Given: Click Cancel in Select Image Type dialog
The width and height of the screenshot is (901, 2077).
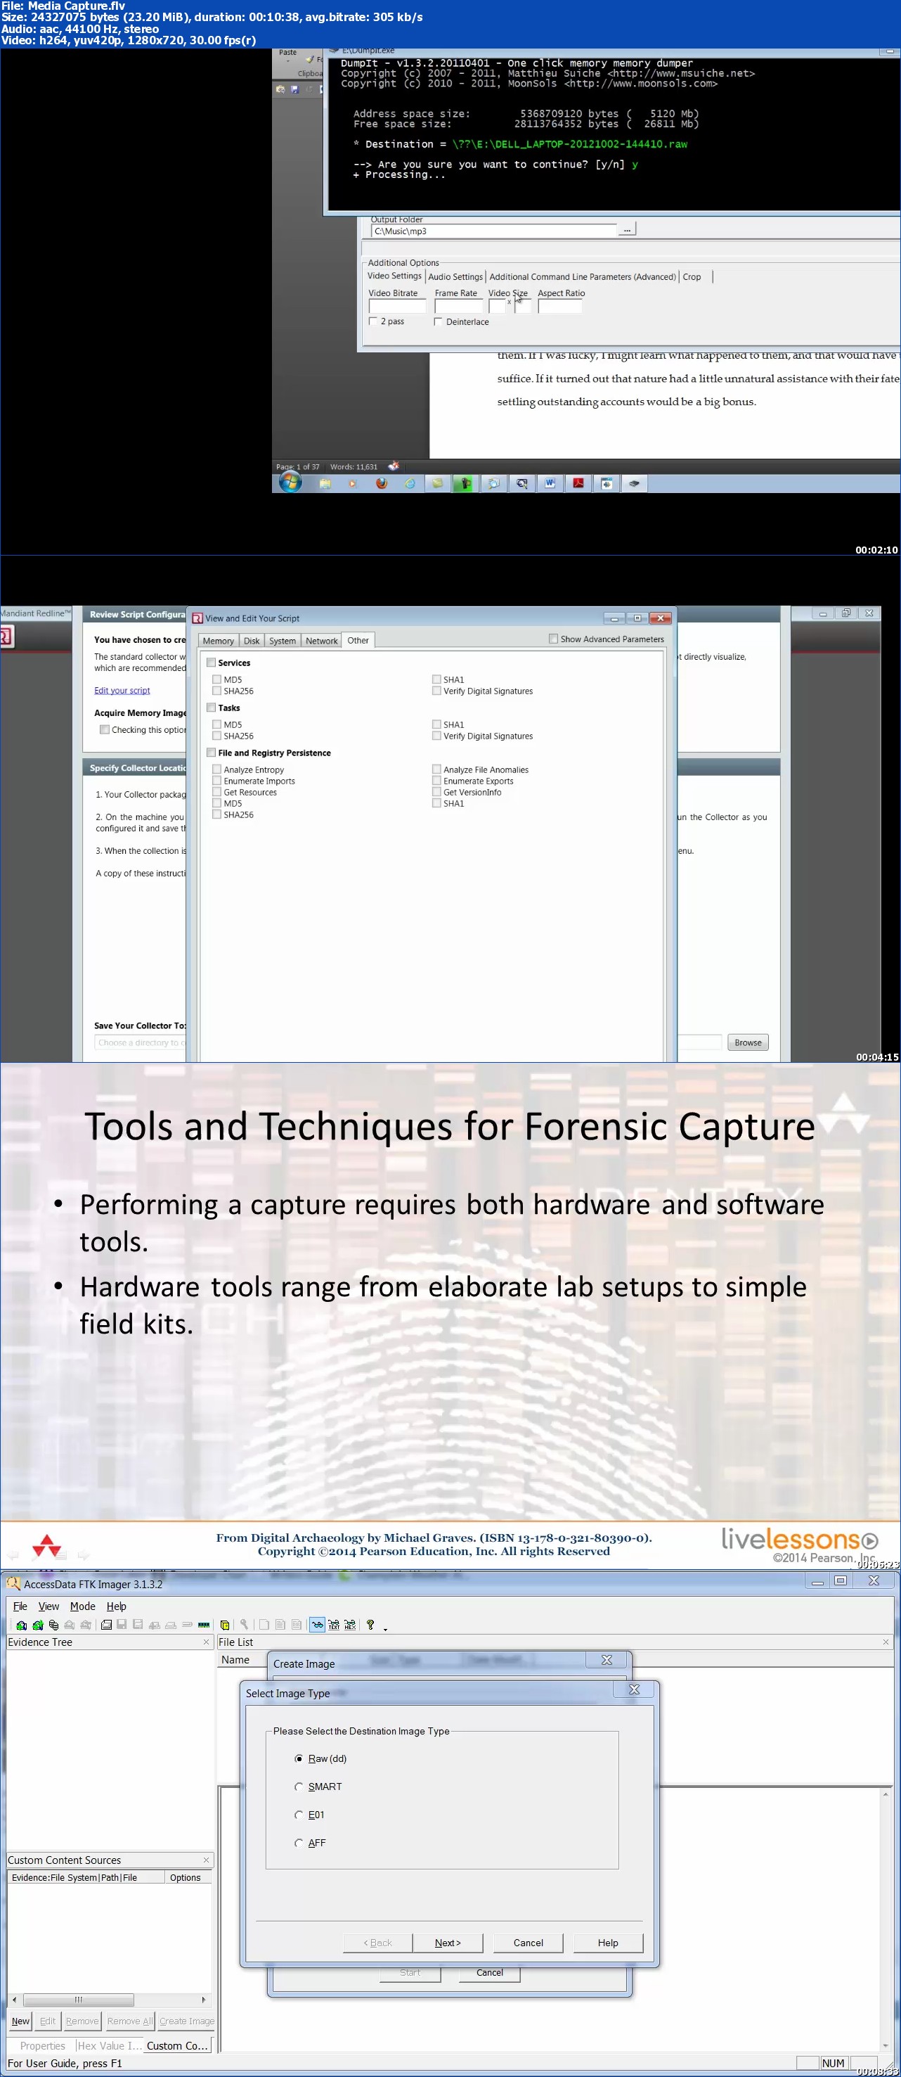Looking at the screenshot, I should pos(528,1943).
